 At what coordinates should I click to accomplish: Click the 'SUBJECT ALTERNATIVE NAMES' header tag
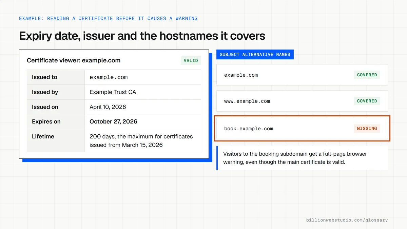(x=255, y=54)
